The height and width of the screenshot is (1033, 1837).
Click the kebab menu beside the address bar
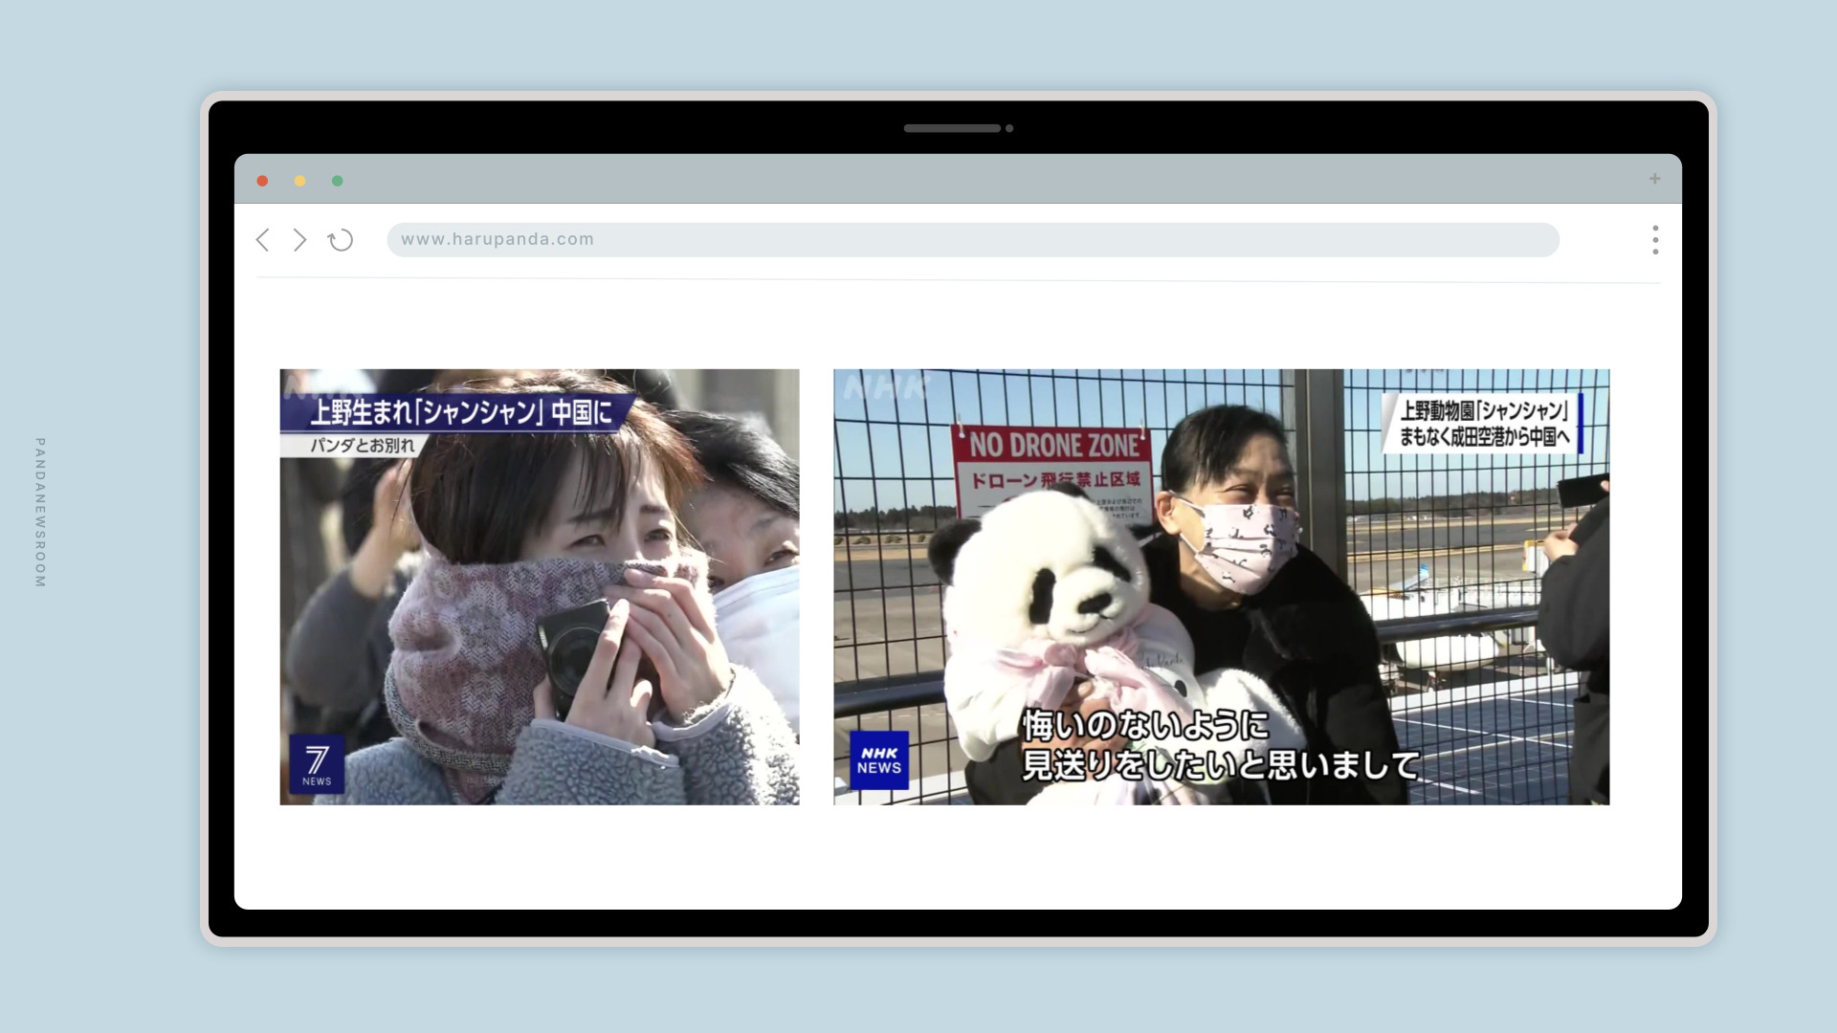[1654, 240]
